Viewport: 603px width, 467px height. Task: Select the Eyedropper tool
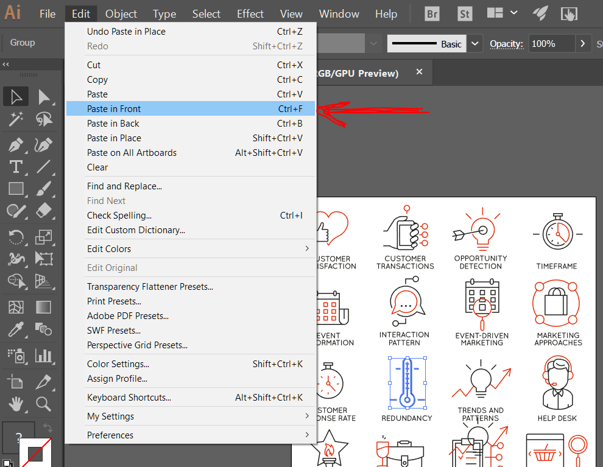click(x=16, y=329)
